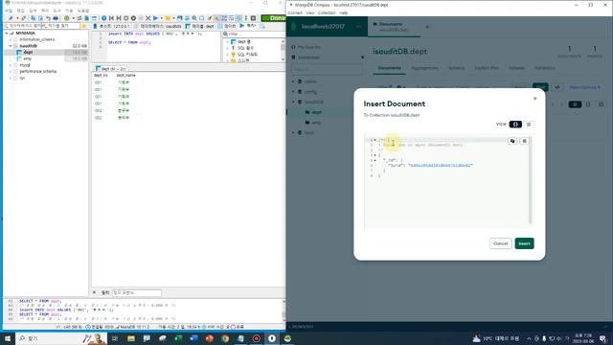This screenshot has width=613, height=345.
Task: Select the emp collection in Compass sidebar
Action: (316, 123)
